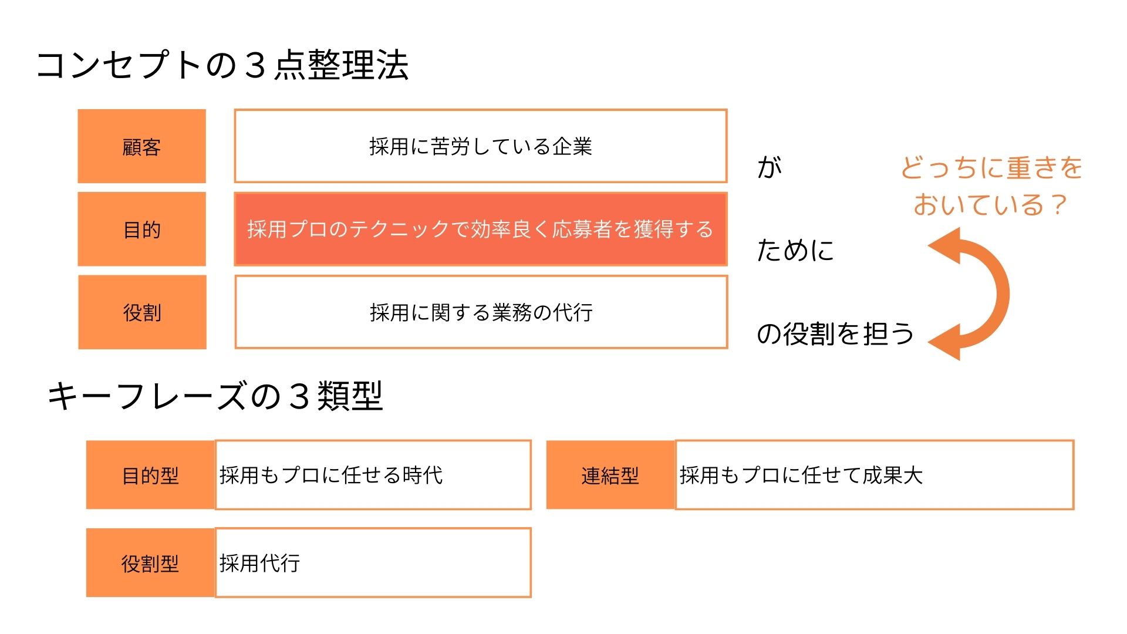Click the キーフレーズの３類型 heading
This screenshot has height=634, width=1127.
(x=215, y=396)
